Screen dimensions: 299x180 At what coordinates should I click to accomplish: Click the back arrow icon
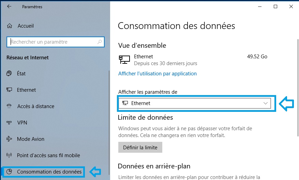pyautogui.click(x=9, y=6)
